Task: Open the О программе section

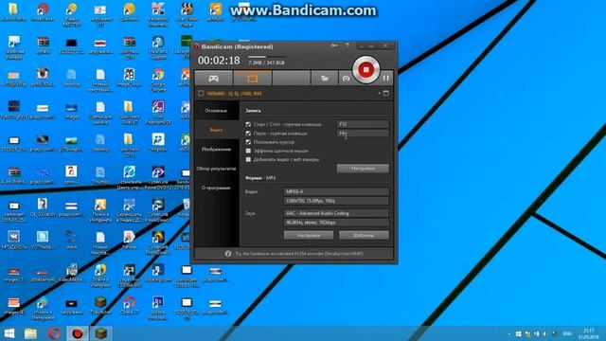Action: point(216,188)
